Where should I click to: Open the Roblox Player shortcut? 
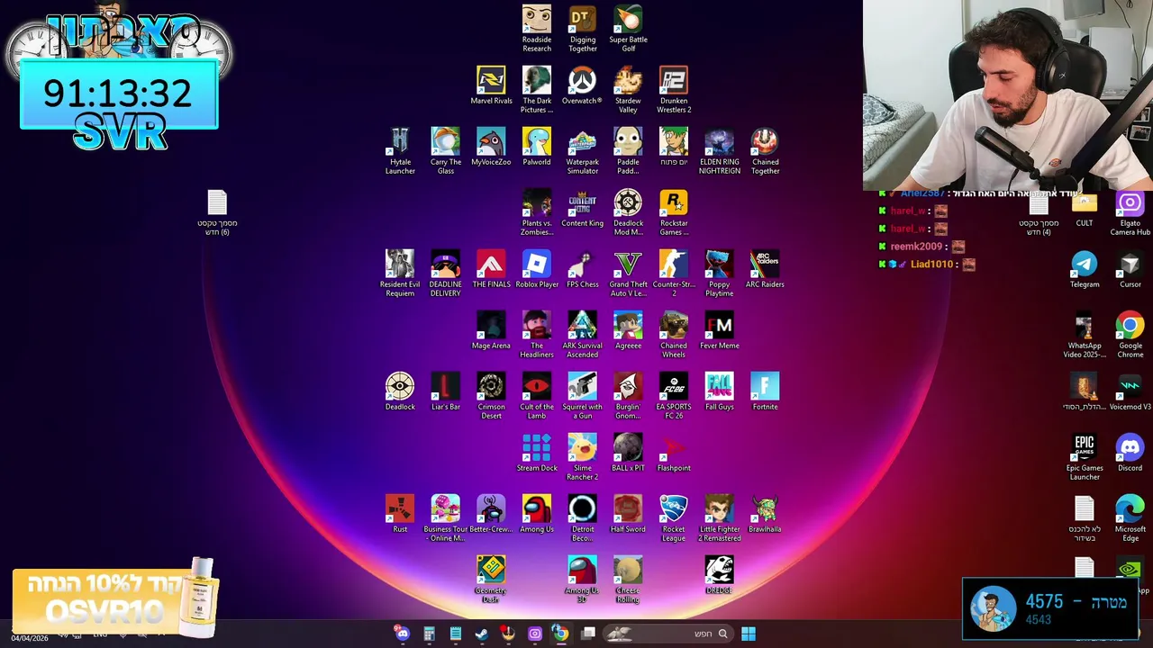coord(537,269)
